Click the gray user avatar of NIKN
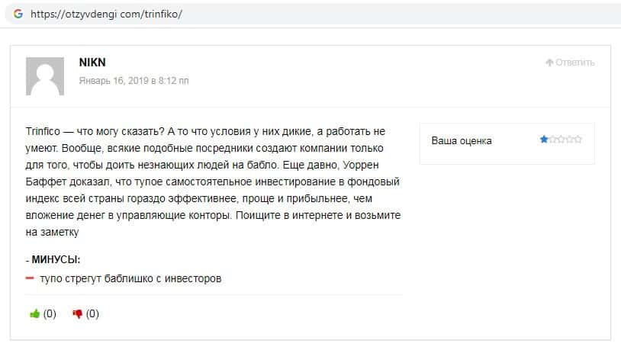 click(44, 76)
